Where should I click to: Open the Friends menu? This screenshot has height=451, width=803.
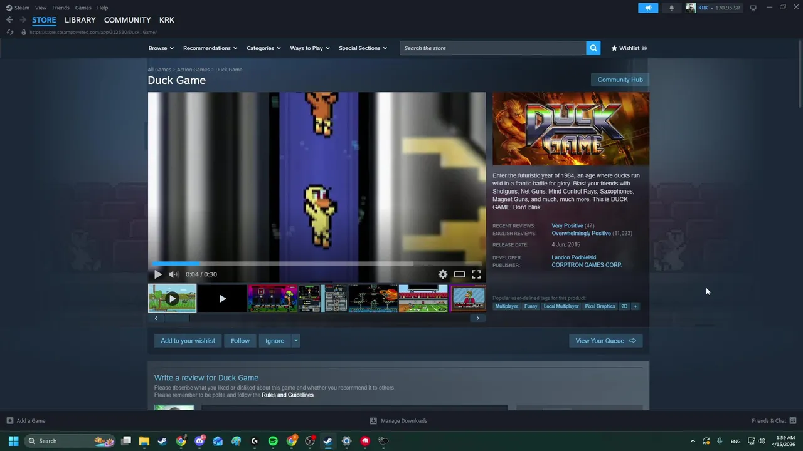pos(61,8)
